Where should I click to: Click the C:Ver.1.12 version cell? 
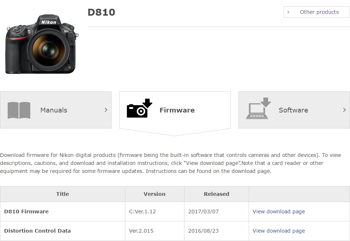coord(155,212)
